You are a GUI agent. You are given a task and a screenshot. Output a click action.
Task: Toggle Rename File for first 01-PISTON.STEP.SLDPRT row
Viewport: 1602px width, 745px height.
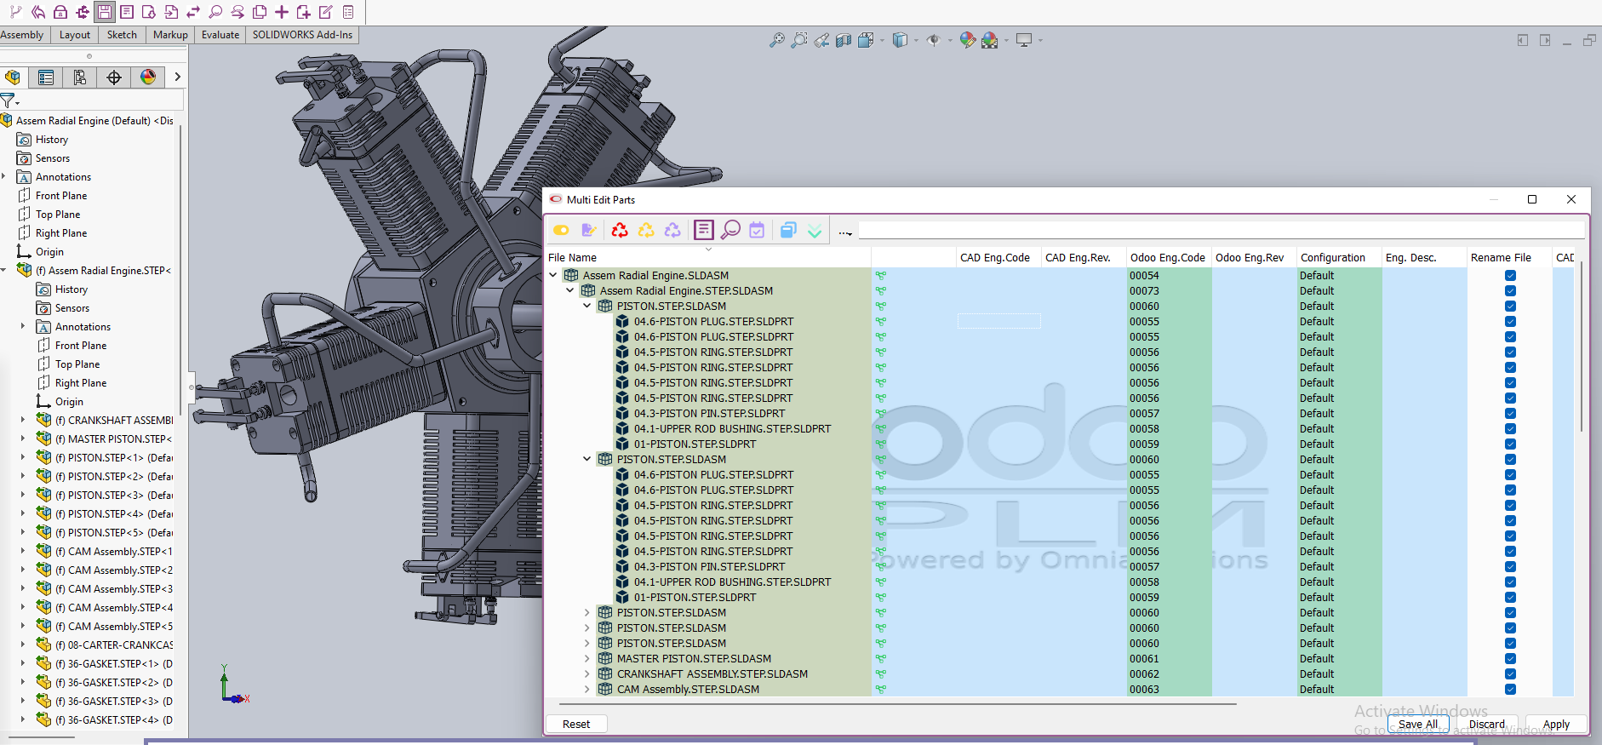coord(1510,444)
